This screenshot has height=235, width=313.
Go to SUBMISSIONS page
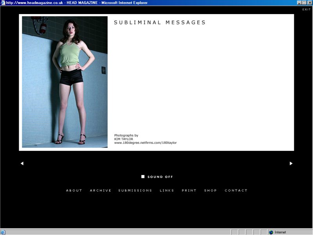coord(135,190)
